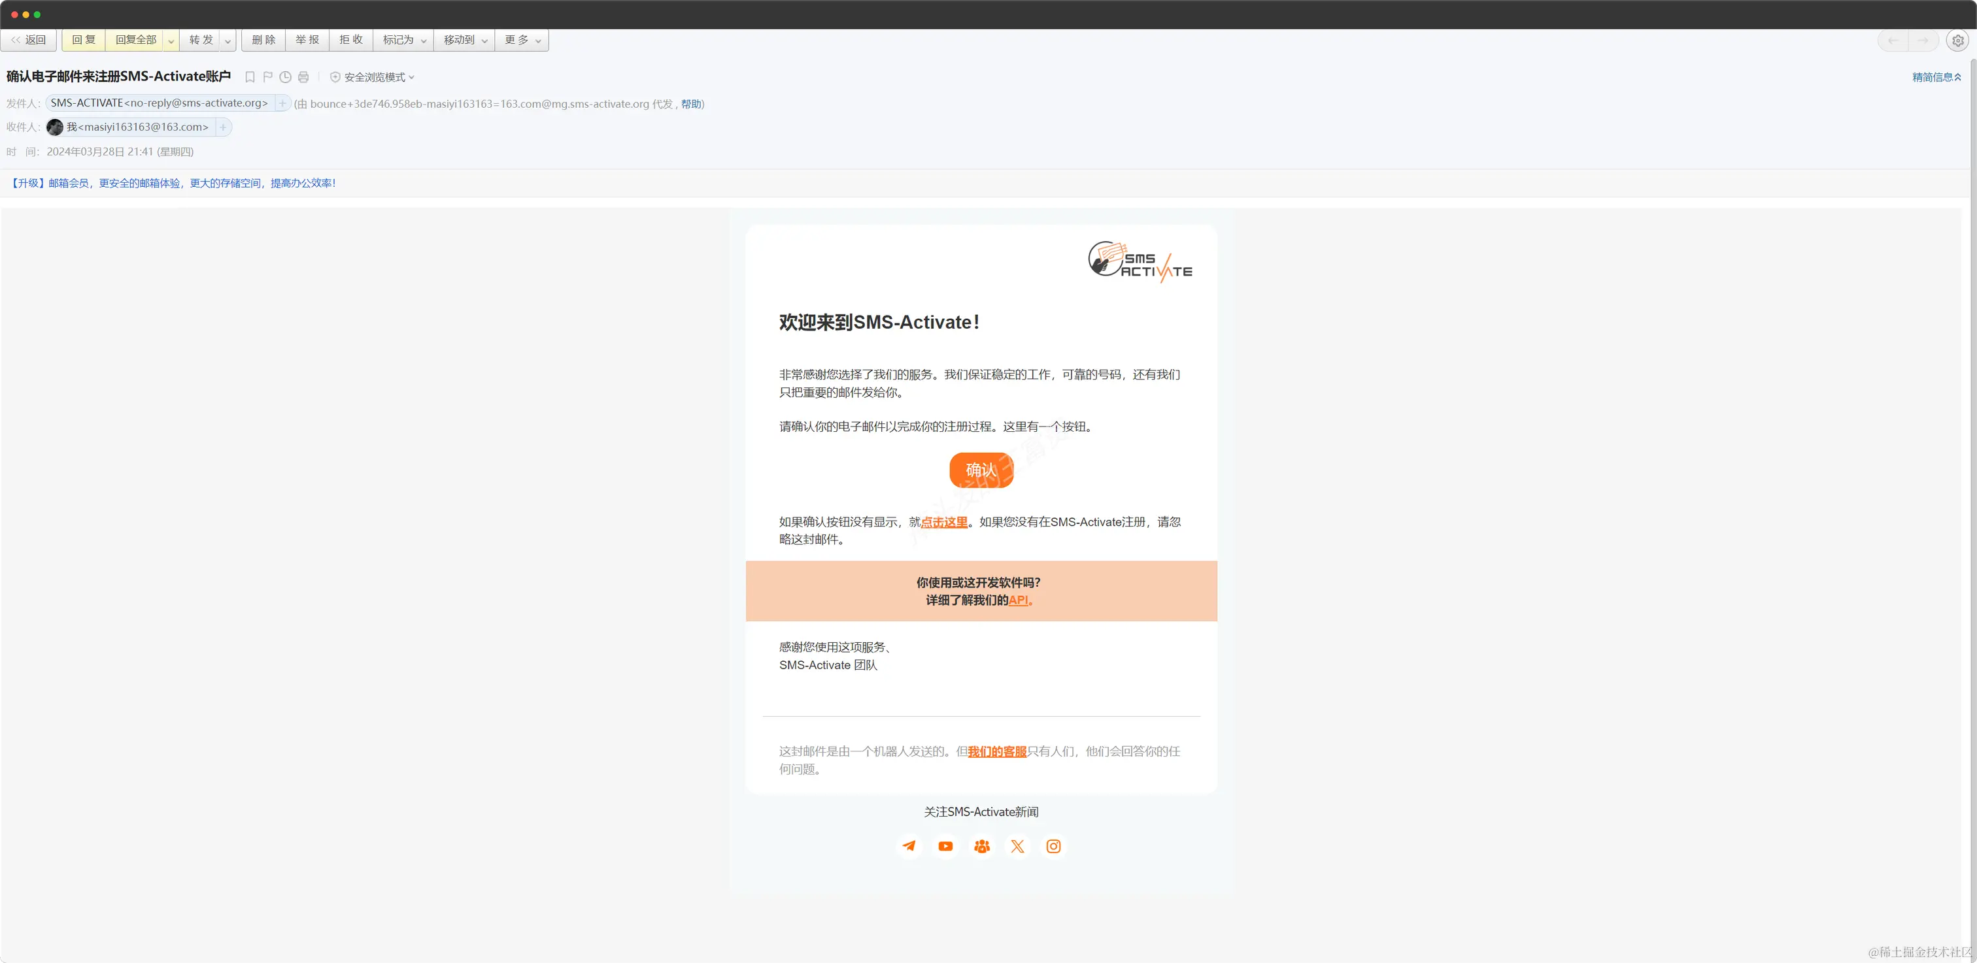1977x963 pixels.
Task: Open the Instagram social icon
Action: click(1054, 847)
